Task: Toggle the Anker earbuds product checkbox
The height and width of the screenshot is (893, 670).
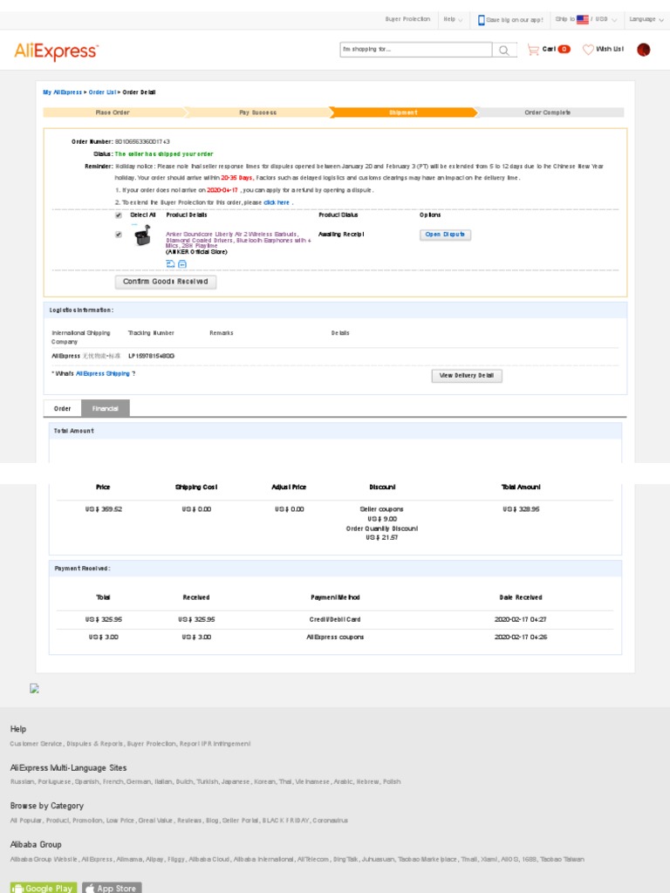Action: 119,235
